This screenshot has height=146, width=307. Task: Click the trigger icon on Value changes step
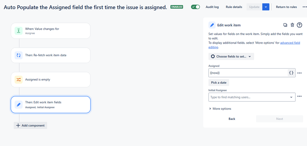18,31
